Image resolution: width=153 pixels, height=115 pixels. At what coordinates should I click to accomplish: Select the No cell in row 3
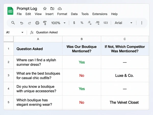[82, 76]
